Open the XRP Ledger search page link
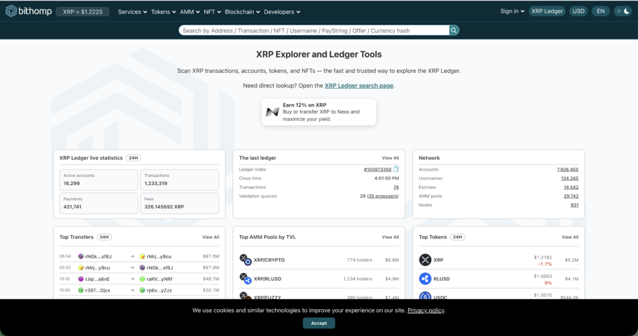Image resolution: width=638 pixels, height=336 pixels. click(359, 85)
